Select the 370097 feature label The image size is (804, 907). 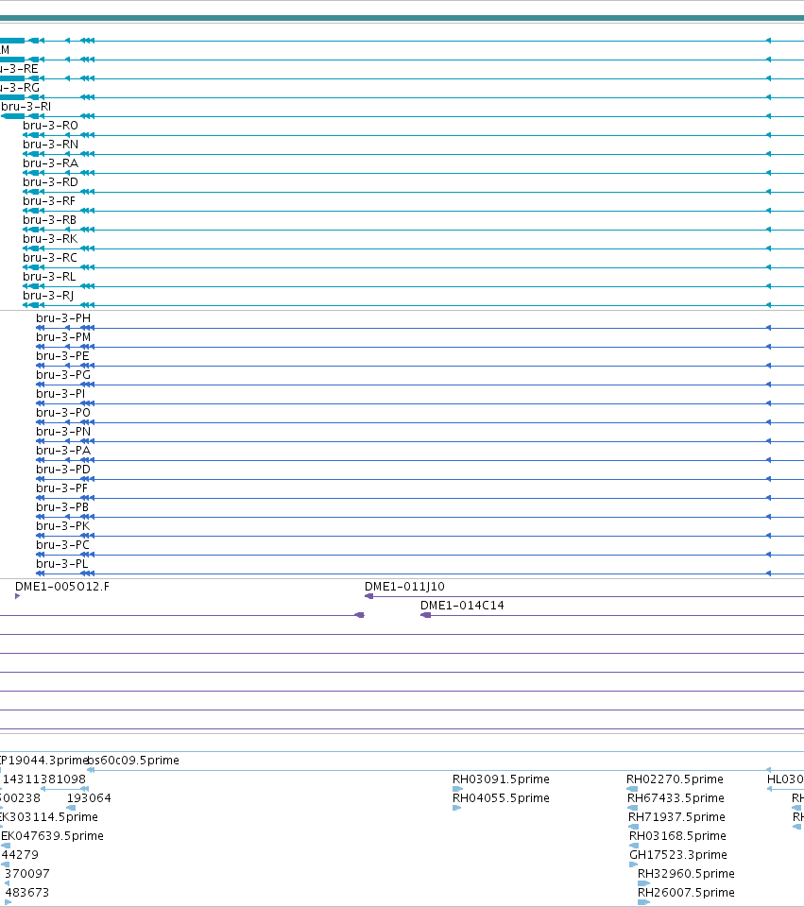click(27, 874)
